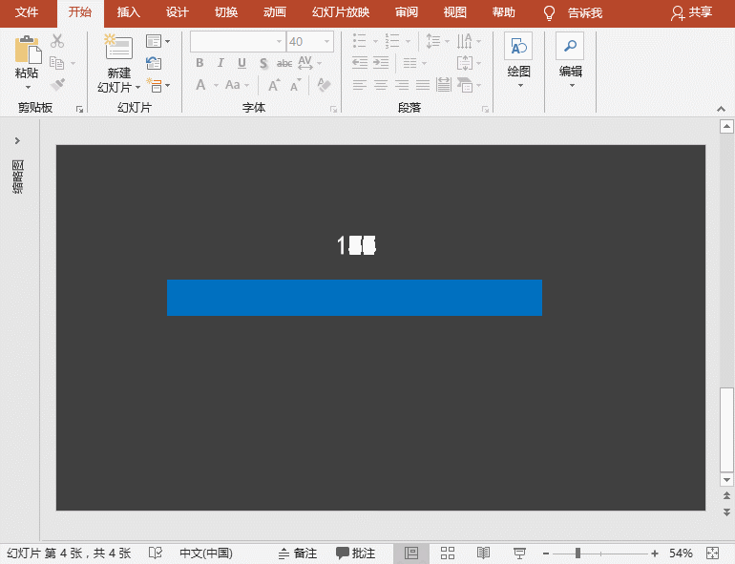Open the Insert (插入) tab

(x=128, y=12)
